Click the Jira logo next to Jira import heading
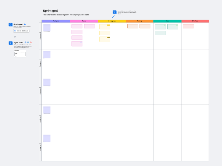 click(25, 24)
